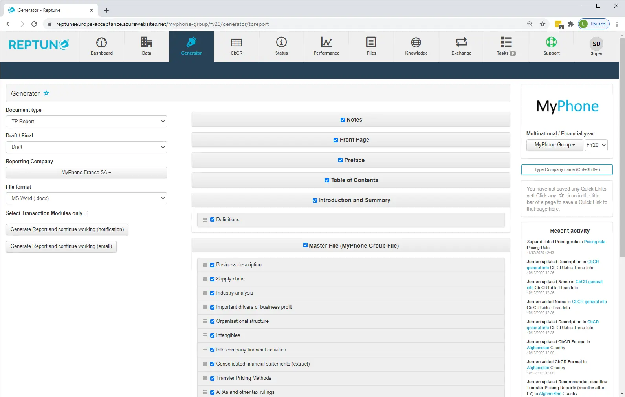The height and width of the screenshot is (397, 625).
Task: Uncheck Intercompany financial activities checkbox
Action: 212,350
